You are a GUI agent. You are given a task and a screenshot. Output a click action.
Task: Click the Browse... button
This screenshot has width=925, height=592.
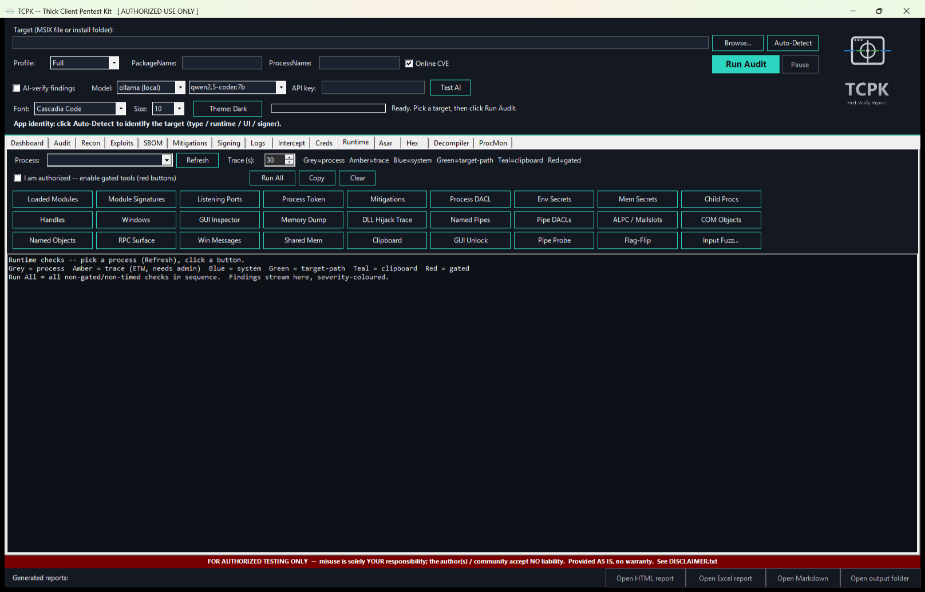(738, 43)
